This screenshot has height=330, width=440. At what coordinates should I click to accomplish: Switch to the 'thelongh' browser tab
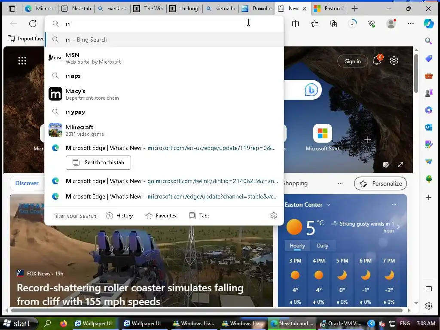(x=185, y=9)
